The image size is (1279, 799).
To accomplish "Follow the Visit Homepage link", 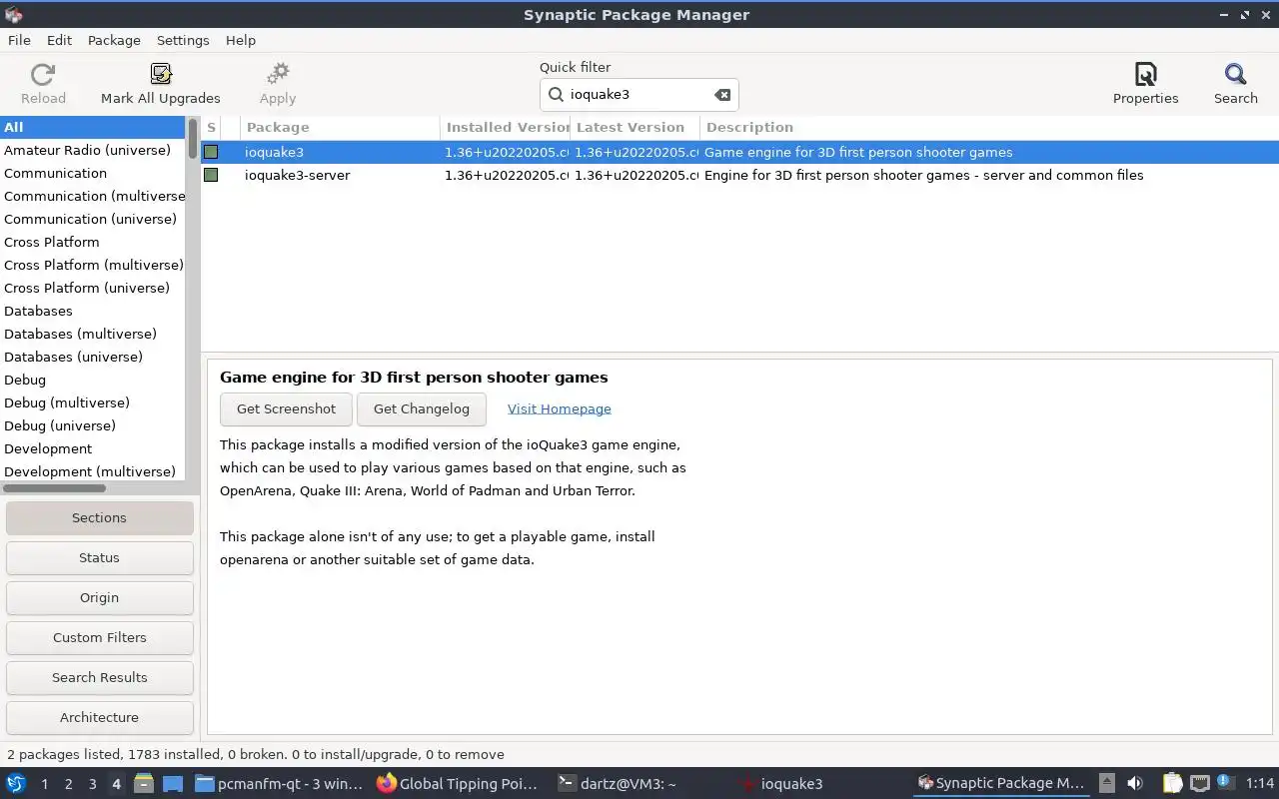I will tap(560, 408).
